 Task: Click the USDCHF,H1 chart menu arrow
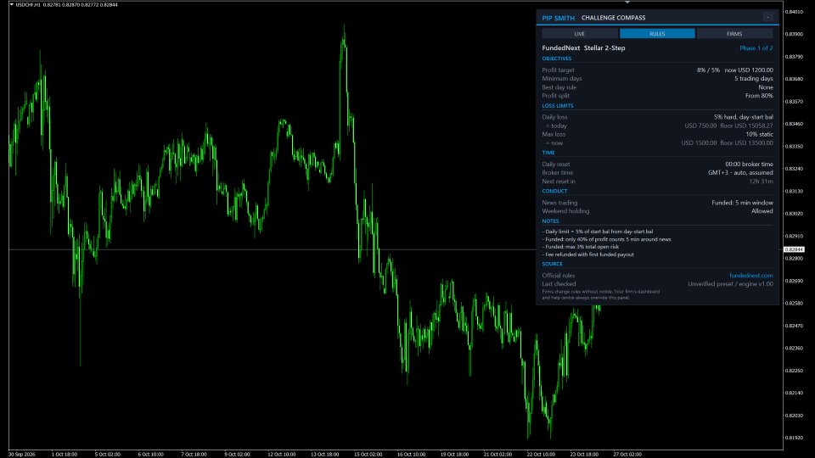pyautogui.click(x=11, y=5)
